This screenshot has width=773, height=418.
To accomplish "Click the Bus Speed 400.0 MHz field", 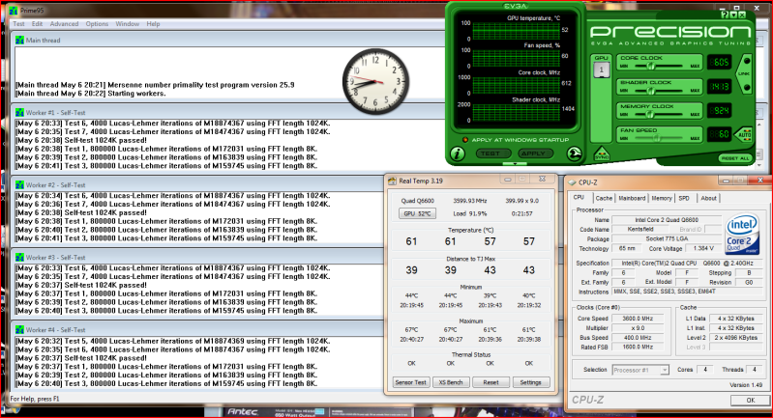I will (638, 337).
